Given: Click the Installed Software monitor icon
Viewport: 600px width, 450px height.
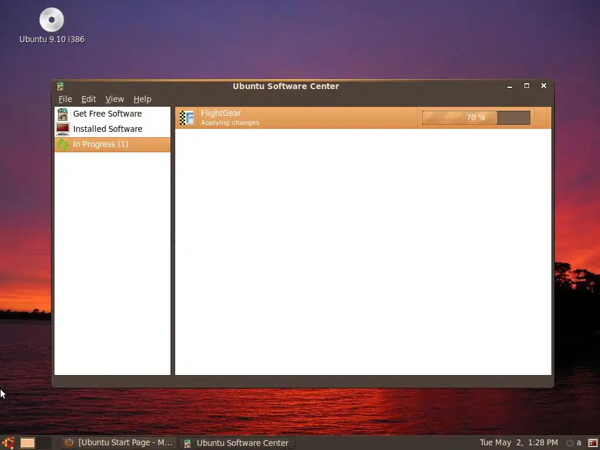Looking at the screenshot, I should (x=63, y=129).
